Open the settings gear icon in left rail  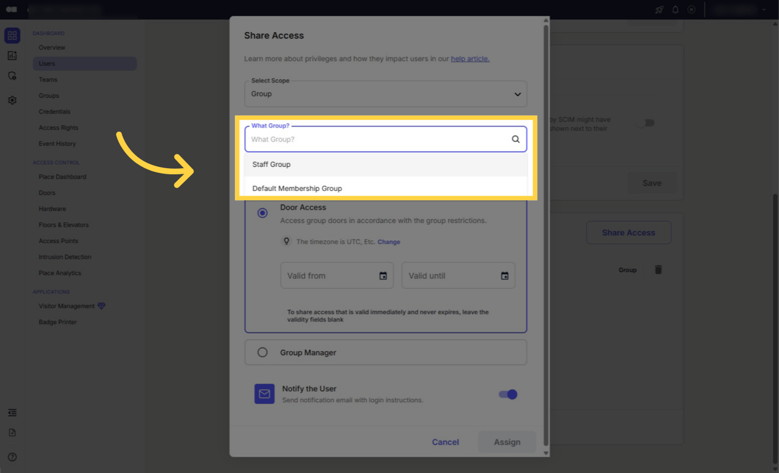pyautogui.click(x=12, y=100)
